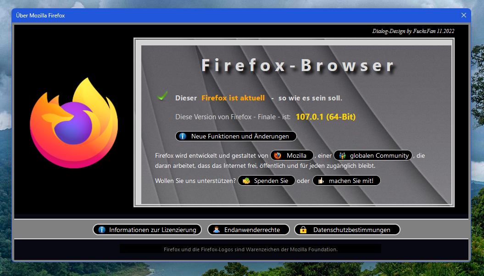
Task: Click the info icon beside Neue Funktionen
Action: pyautogui.click(x=183, y=136)
